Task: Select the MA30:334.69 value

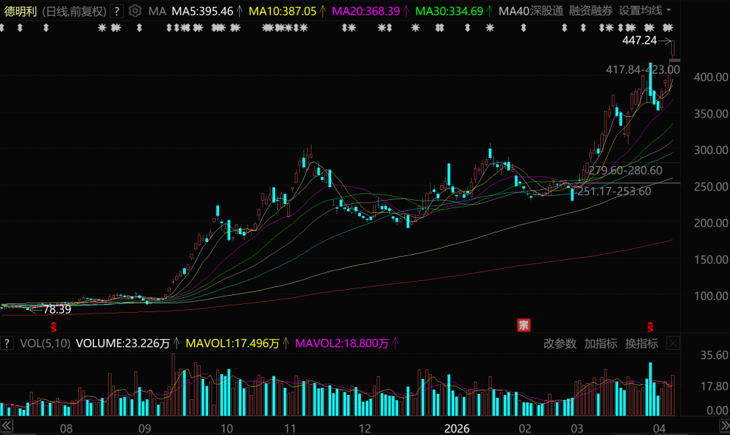Action: [449, 11]
